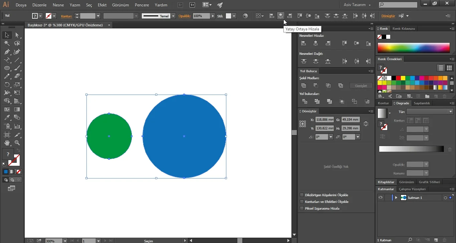Open the shear angle dropdown in Dönüştür

[358, 137]
